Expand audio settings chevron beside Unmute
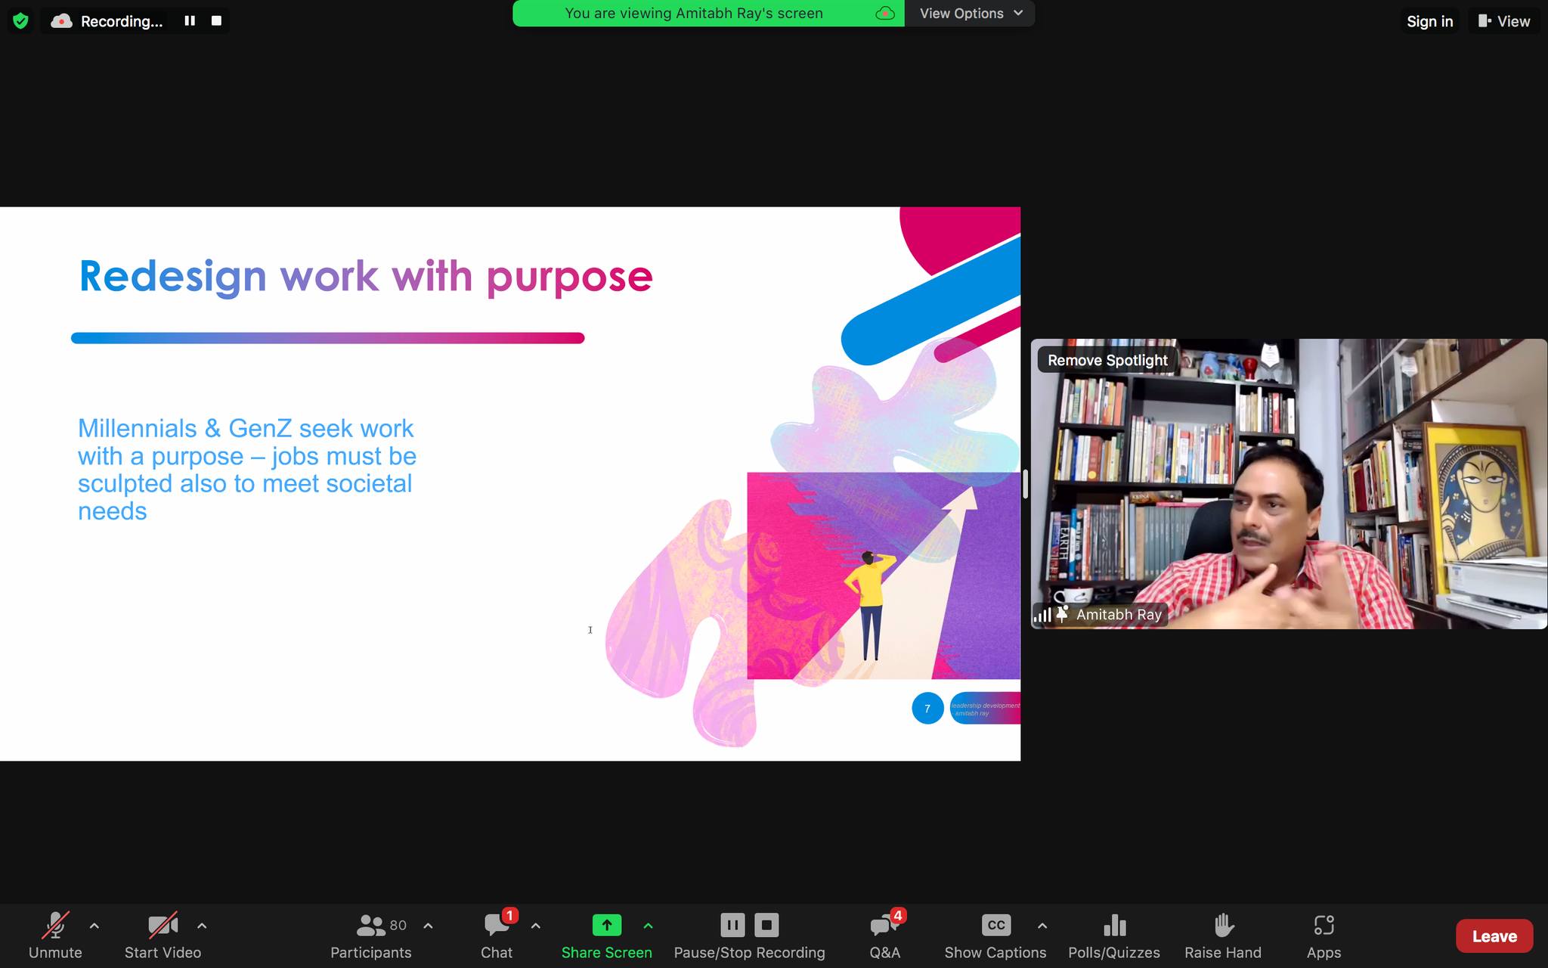1548x968 pixels. coord(94,926)
